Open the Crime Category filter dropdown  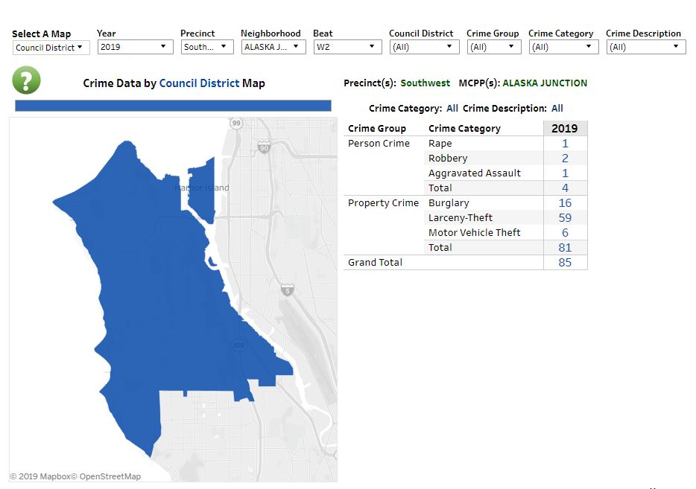tap(563, 47)
